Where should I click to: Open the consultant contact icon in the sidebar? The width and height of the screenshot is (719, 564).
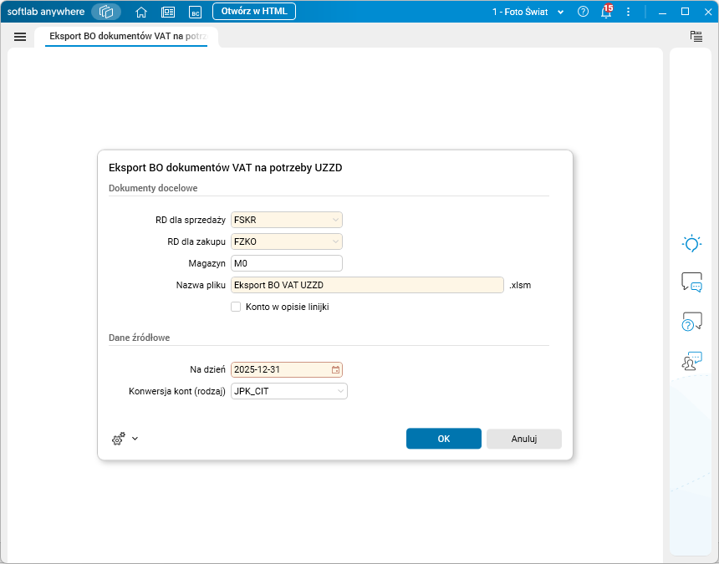[691, 361]
